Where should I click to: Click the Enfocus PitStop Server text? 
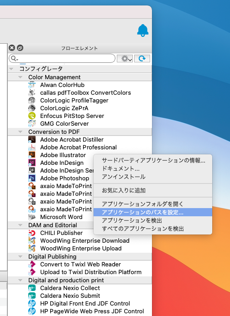pyautogui.click(x=72, y=116)
